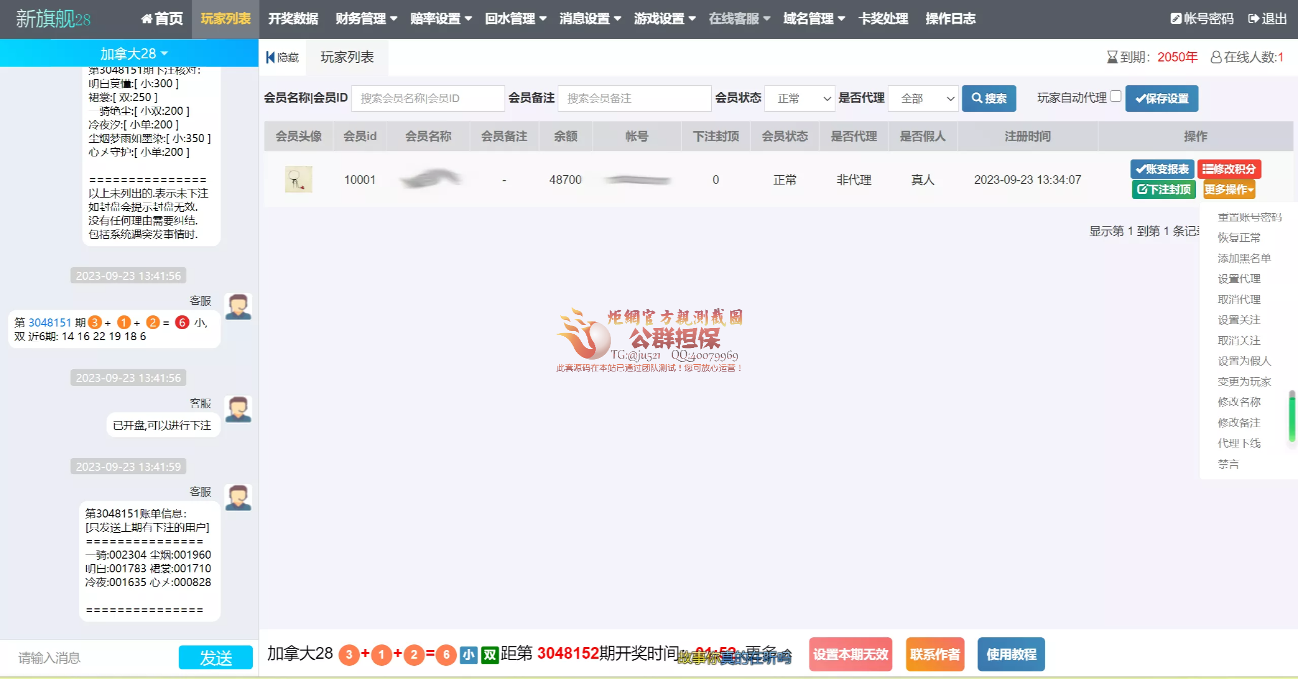The width and height of the screenshot is (1298, 679).
Task: Click the customer service avatar in chat
Action: [238, 307]
